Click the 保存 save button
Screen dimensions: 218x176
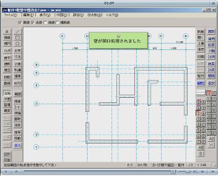(x=201, y=49)
